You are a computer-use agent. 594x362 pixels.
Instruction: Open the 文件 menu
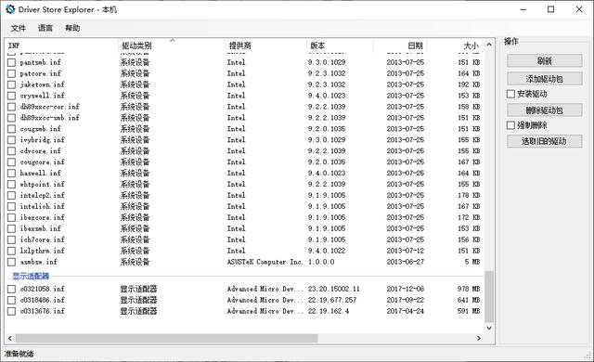19,28
